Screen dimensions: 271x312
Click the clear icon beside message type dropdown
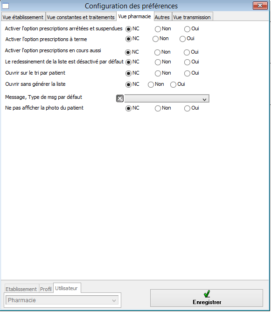tap(120, 98)
